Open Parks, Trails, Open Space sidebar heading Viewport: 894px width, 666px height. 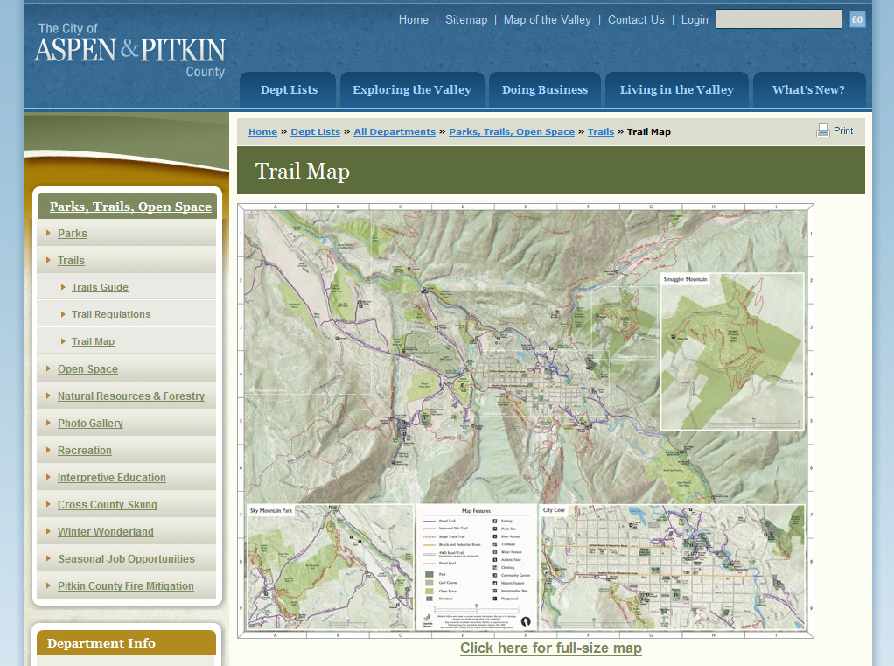[x=130, y=207]
